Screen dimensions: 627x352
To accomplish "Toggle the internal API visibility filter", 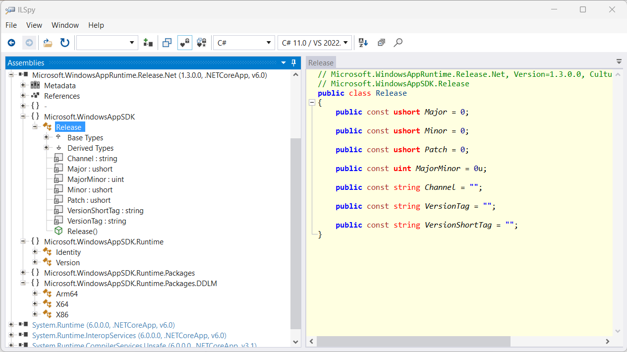I will (x=184, y=43).
